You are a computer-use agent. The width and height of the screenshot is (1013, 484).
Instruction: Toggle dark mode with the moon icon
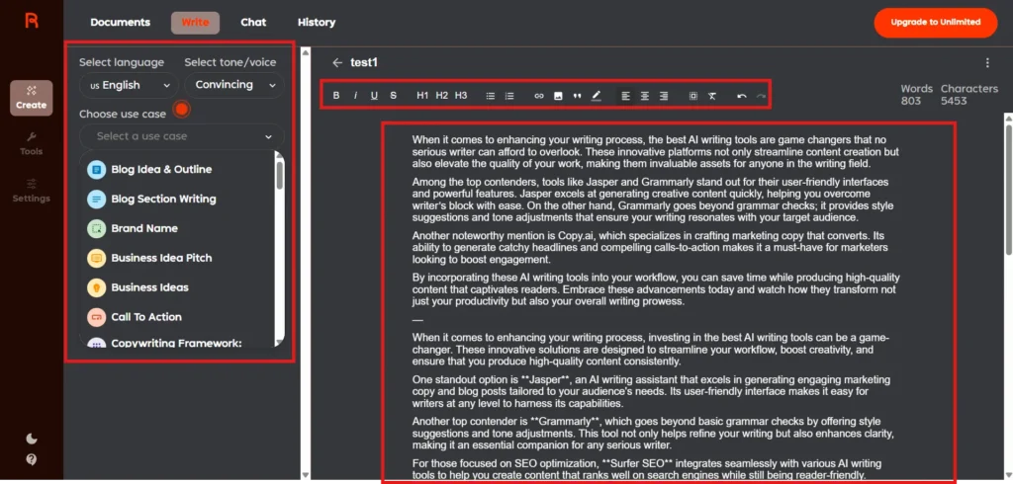31,439
